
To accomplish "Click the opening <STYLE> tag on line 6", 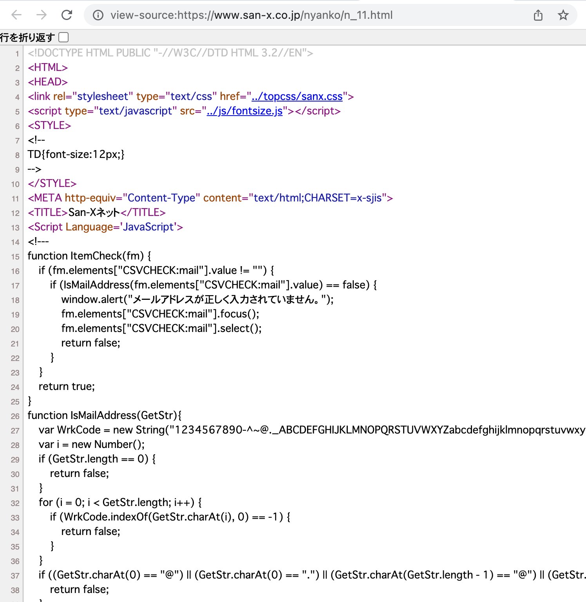I will [x=49, y=125].
